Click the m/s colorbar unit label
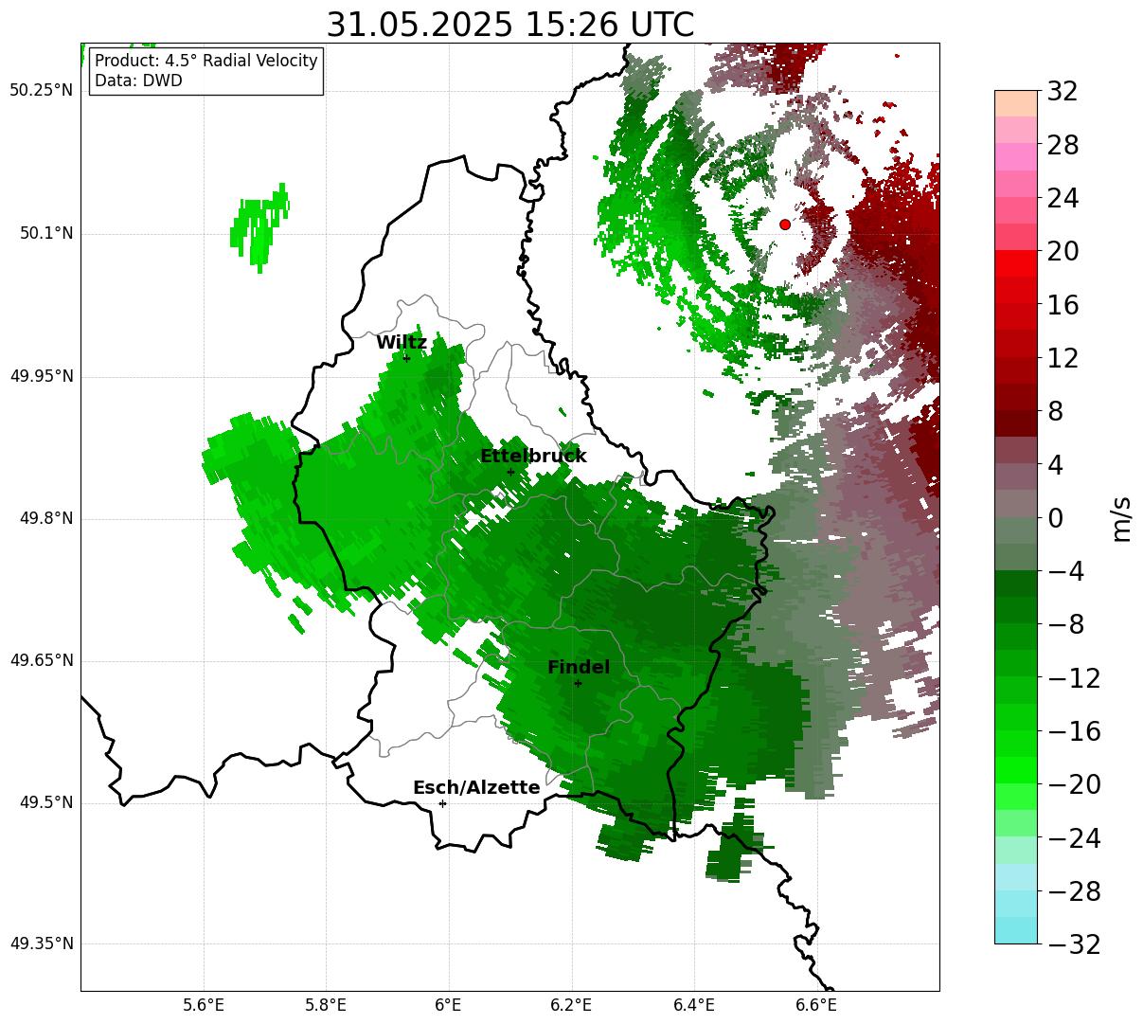Image resolution: width=1143 pixels, height=1024 pixels. (x=1122, y=518)
